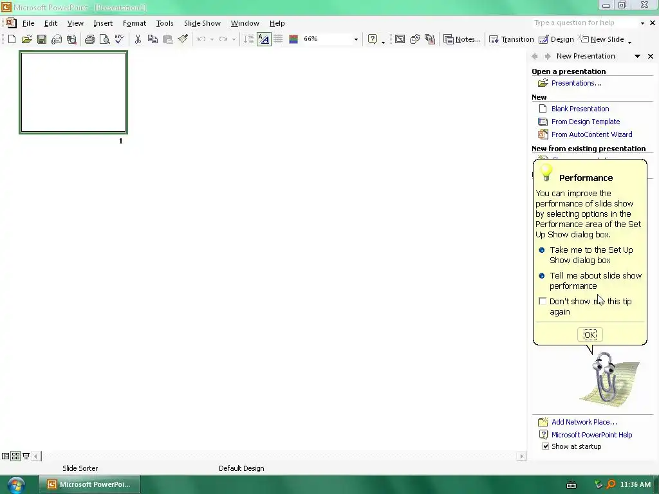Open the File menu
Screen dimensions: 659x494
[28, 23]
